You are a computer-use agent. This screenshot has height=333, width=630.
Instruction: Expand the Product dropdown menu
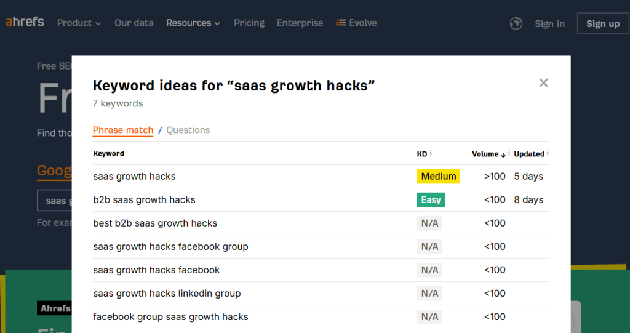tap(79, 23)
